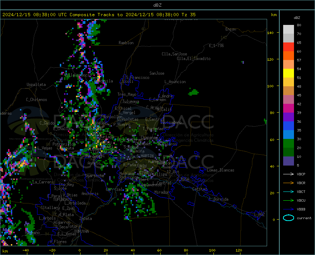This screenshot has width=315, height=255.
Task: Click the 'Ramblon' map label
Action: pyautogui.click(x=126, y=43)
